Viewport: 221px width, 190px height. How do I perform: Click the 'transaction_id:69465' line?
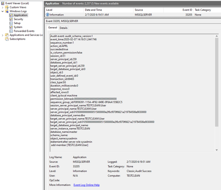[62, 79]
